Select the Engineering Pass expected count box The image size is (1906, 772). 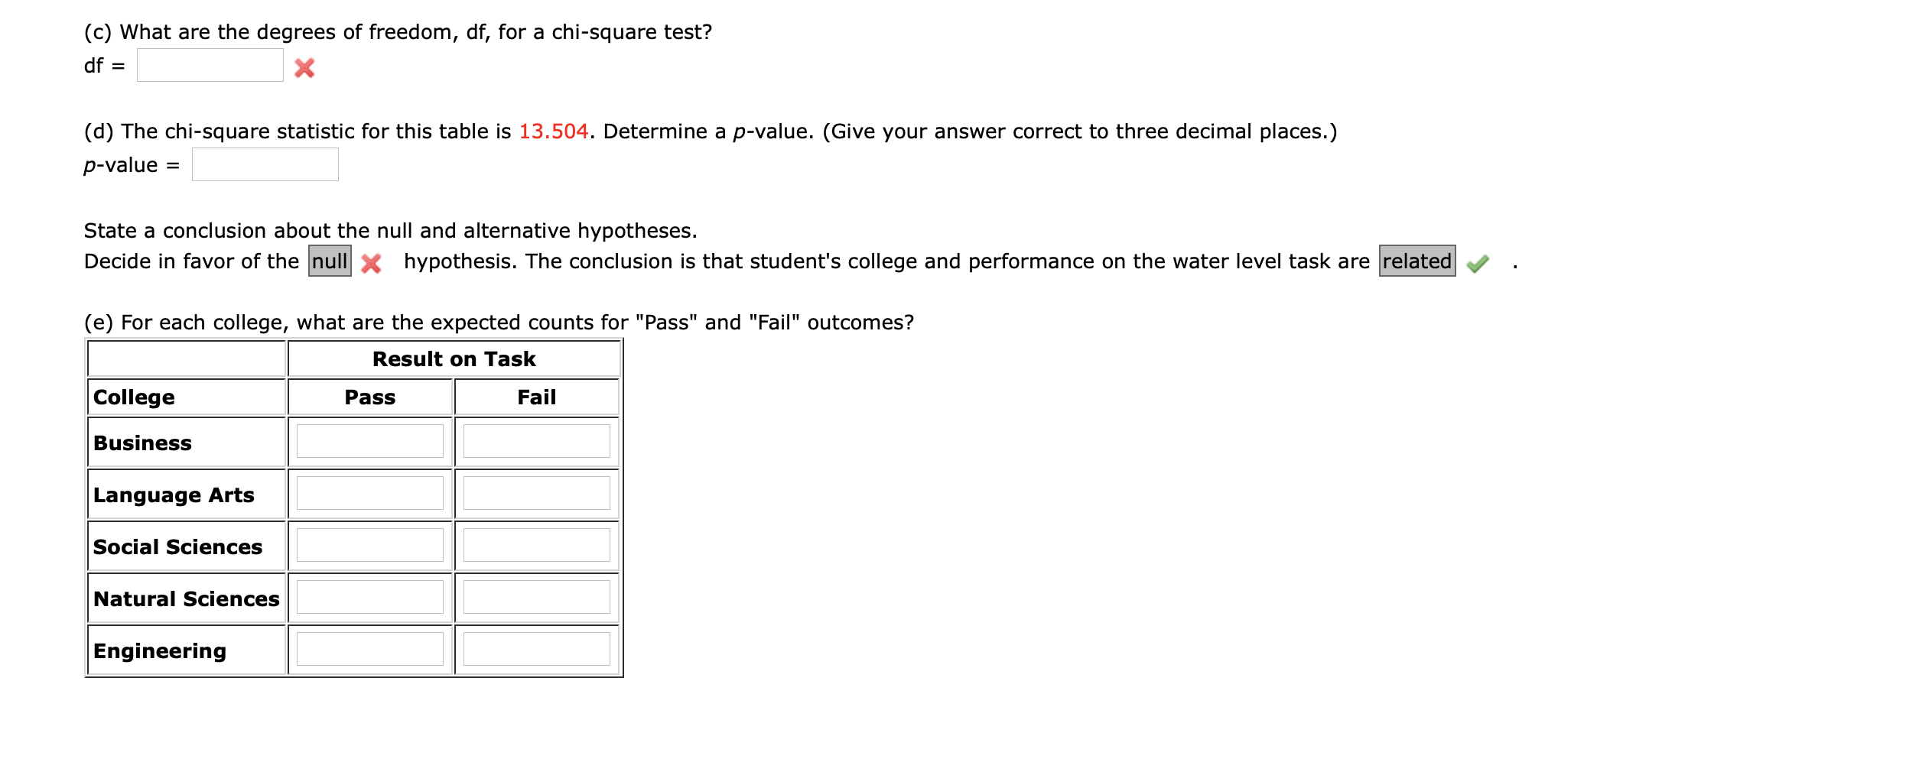[x=369, y=650]
